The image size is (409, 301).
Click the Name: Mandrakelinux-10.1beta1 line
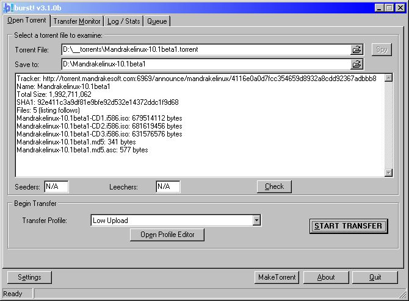[63, 87]
